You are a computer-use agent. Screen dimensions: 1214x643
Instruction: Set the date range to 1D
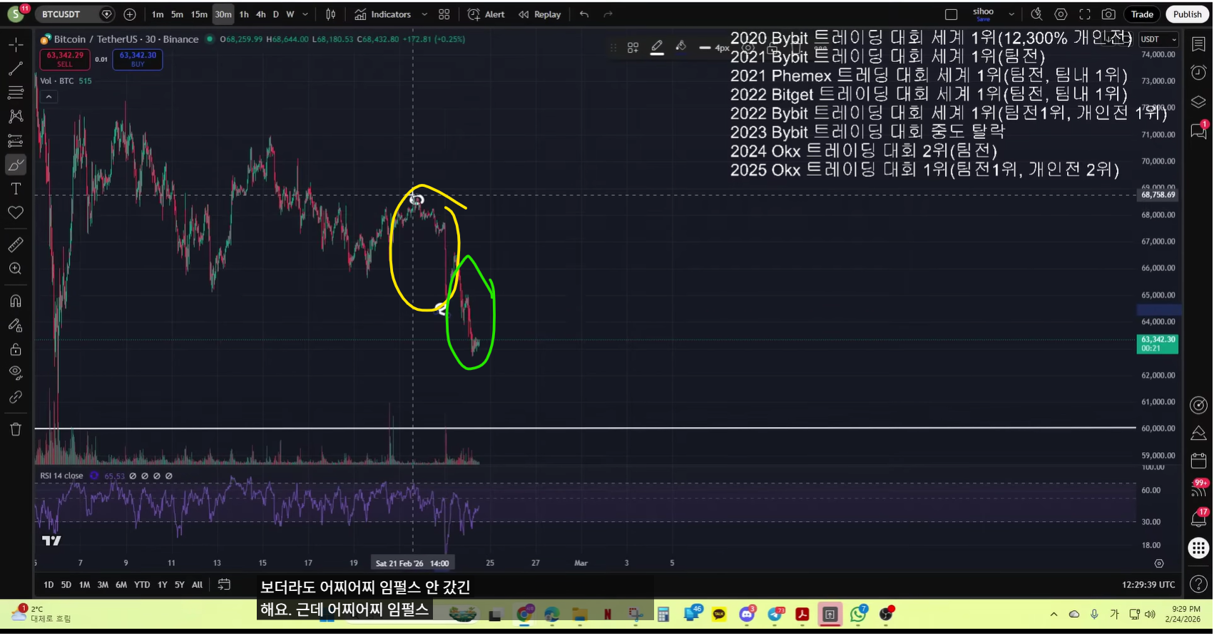pyautogui.click(x=49, y=585)
